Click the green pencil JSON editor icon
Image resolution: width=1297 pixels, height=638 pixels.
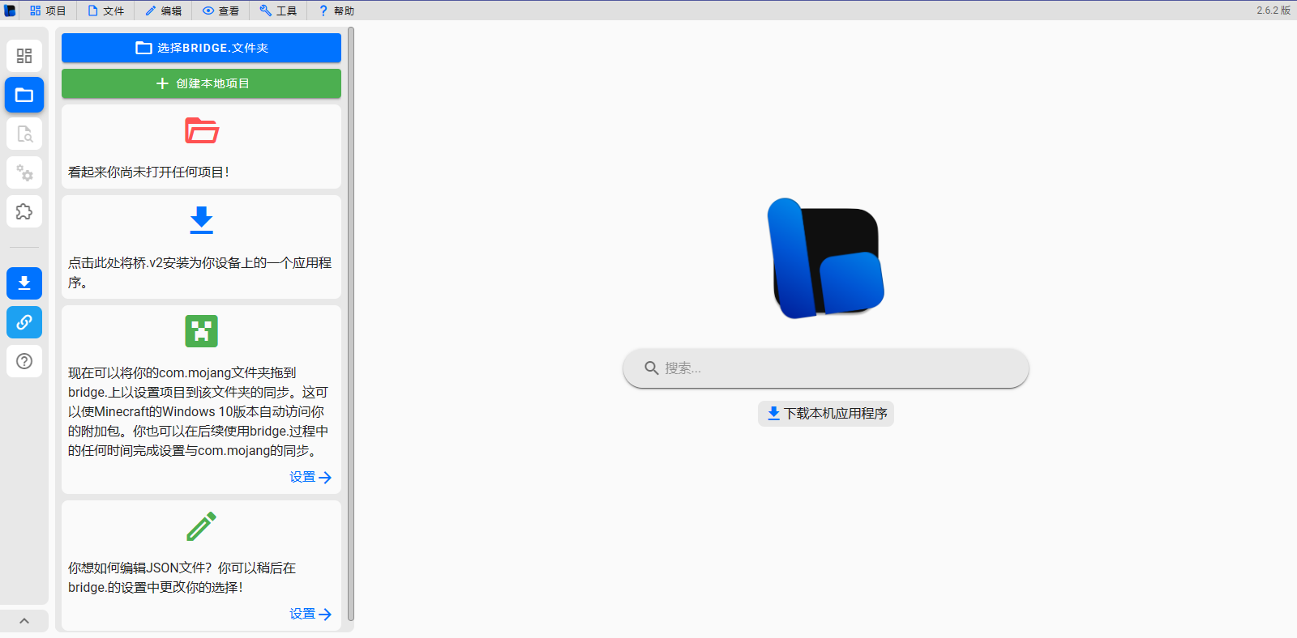coord(201,526)
